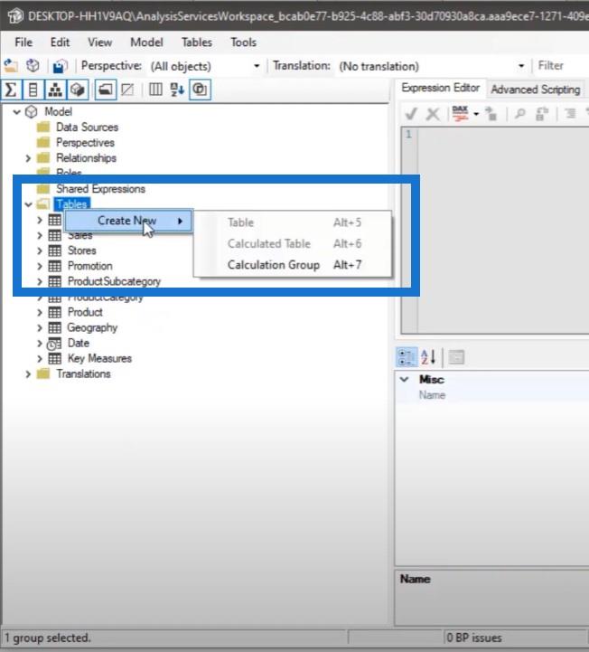
Task: Expand the Product table
Action: pos(40,312)
